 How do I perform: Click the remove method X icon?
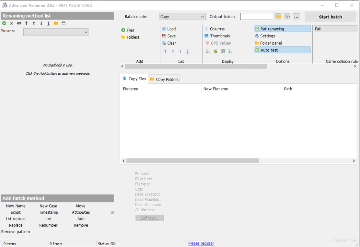tap(11, 23)
